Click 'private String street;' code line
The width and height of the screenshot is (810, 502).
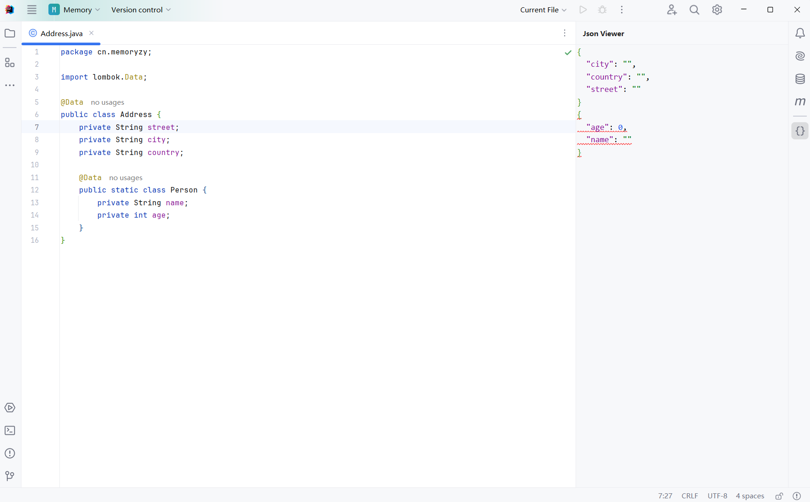point(129,128)
